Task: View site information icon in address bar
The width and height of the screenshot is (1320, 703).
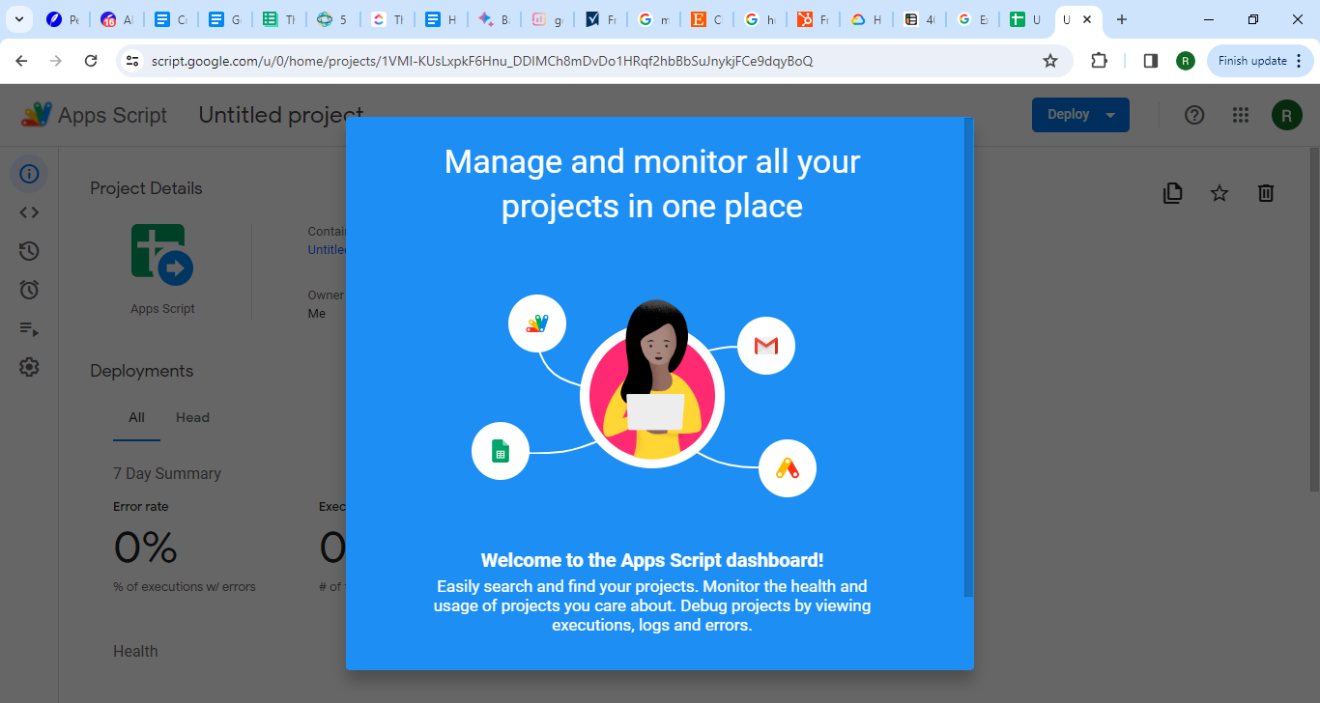Action: (x=132, y=61)
